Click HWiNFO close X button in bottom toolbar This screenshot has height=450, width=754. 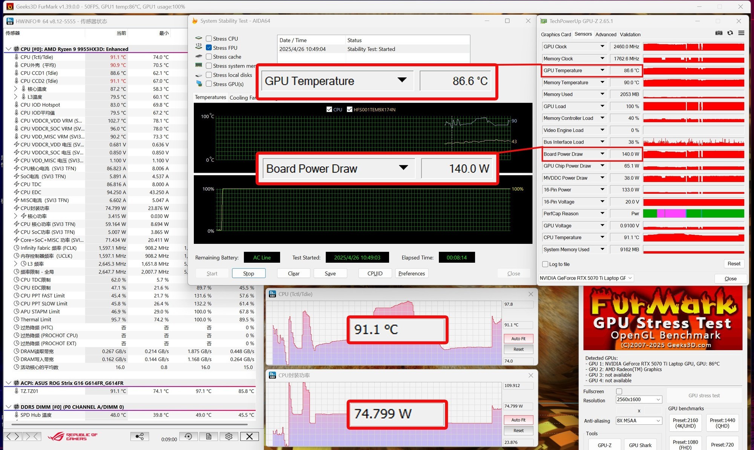[x=250, y=436]
